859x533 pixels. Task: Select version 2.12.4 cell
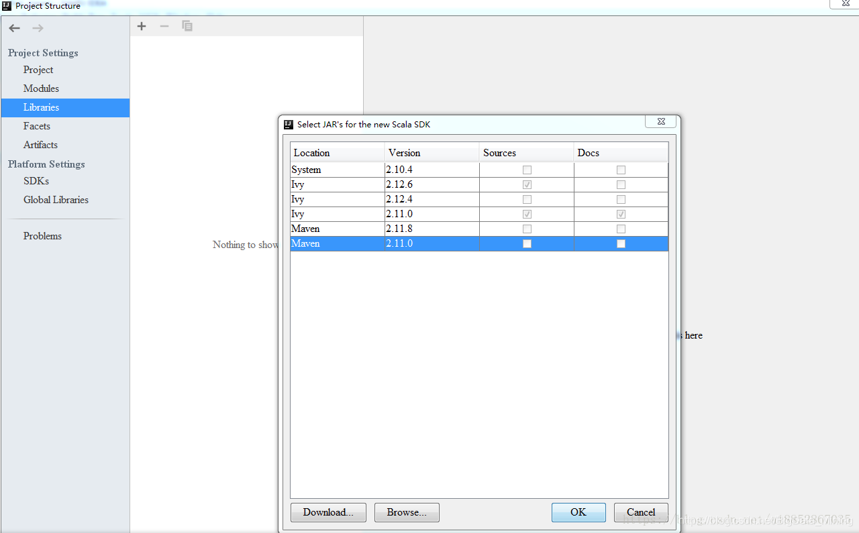(x=432, y=200)
